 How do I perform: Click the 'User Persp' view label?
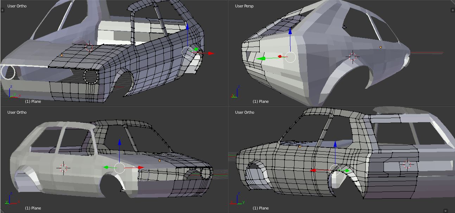[x=244, y=6]
